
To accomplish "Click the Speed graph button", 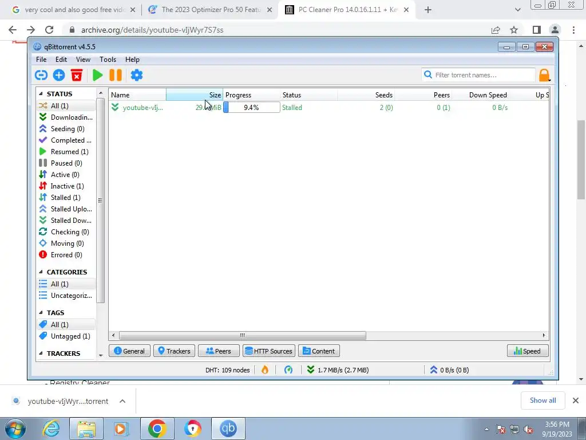I will 528,351.
